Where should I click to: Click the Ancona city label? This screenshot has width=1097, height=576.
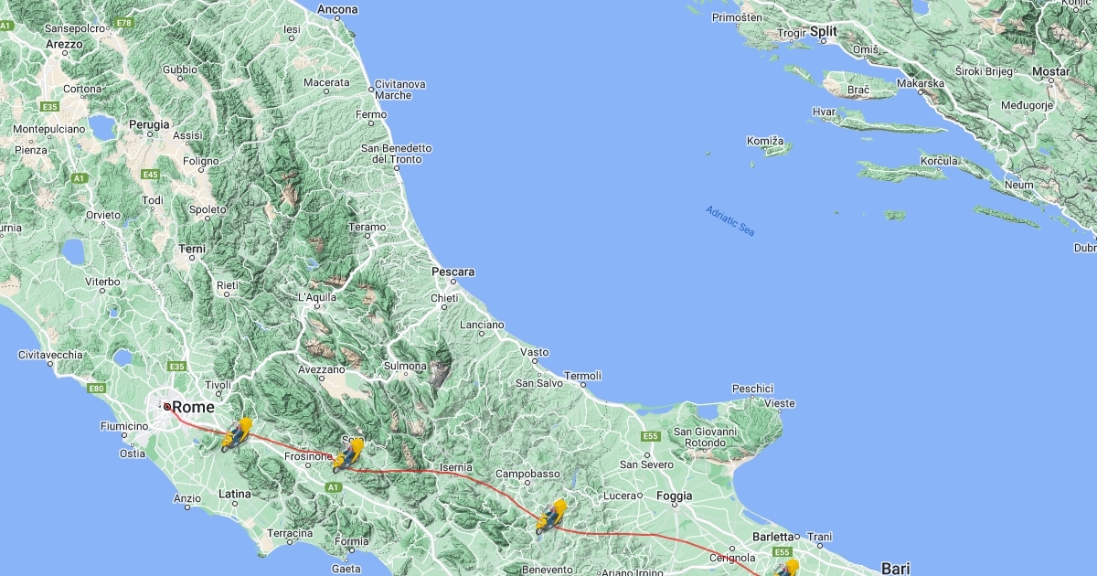pos(337,10)
